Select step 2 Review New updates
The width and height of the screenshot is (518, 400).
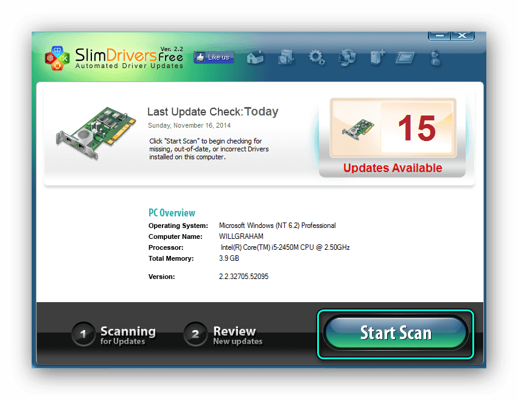[223, 334]
